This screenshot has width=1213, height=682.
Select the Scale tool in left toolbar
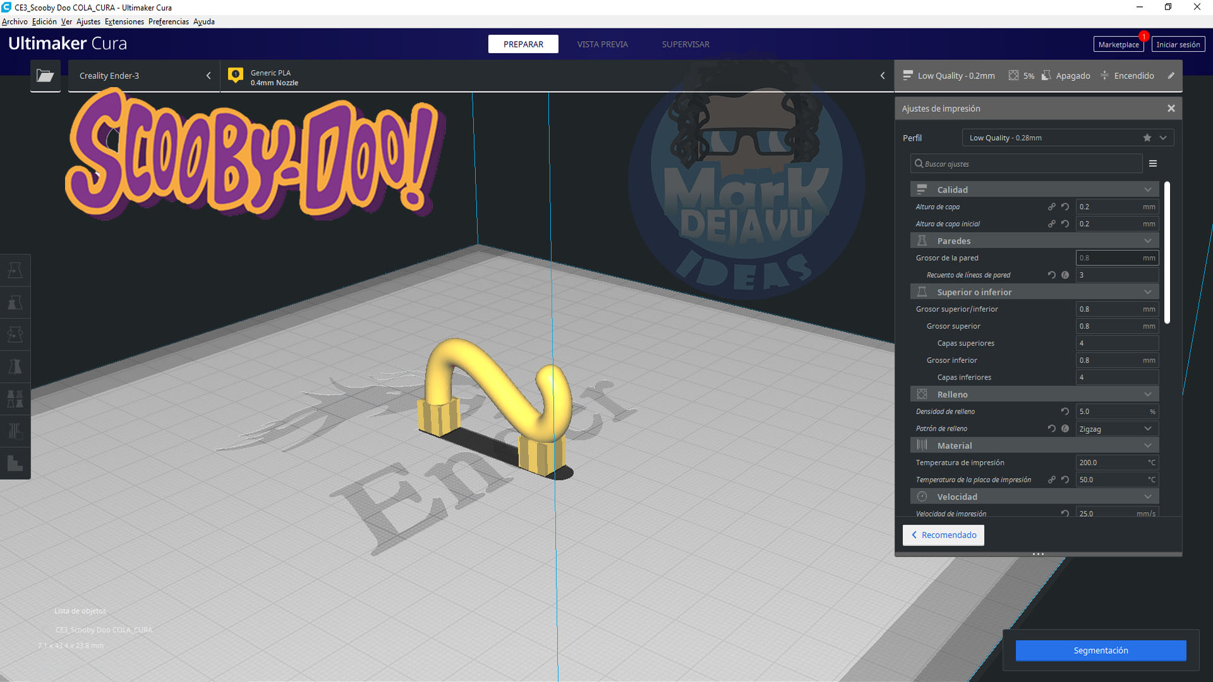click(15, 302)
